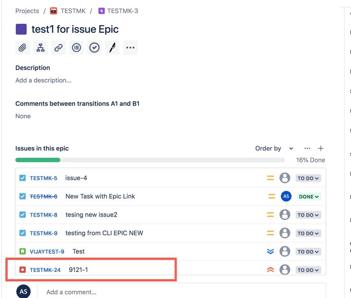Viewport: 351px width, 298px height.
Task: Click unassigned avatar on TESTMK-5 row
Action: pyautogui.click(x=285, y=178)
